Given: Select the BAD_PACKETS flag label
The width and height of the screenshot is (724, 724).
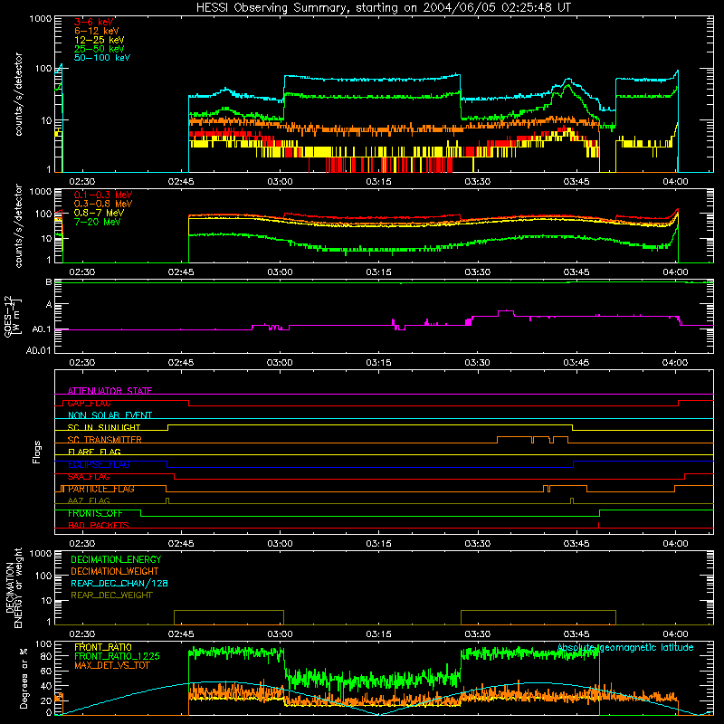Looking at the screenshot, I should (x=99, y=526).
